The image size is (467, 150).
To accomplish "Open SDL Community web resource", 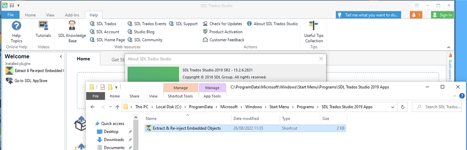I will click(x=145, y=40).
